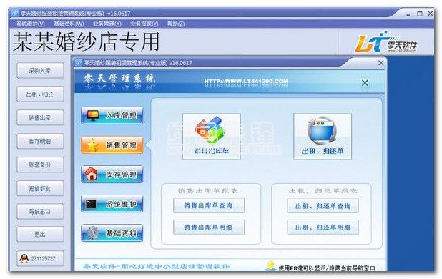Minimize the main application window
This screenshot has width=442, height=279.
coord(408,14)
